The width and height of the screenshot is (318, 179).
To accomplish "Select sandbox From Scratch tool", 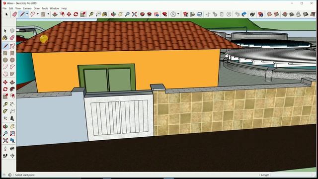I will pyautogui.click(x=276, y=14).
